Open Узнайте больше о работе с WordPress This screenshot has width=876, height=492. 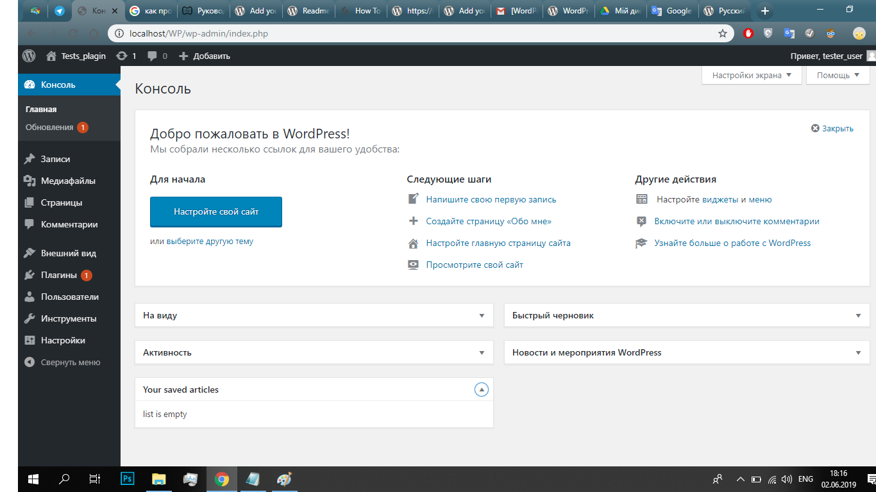click(x=732, y=243)
